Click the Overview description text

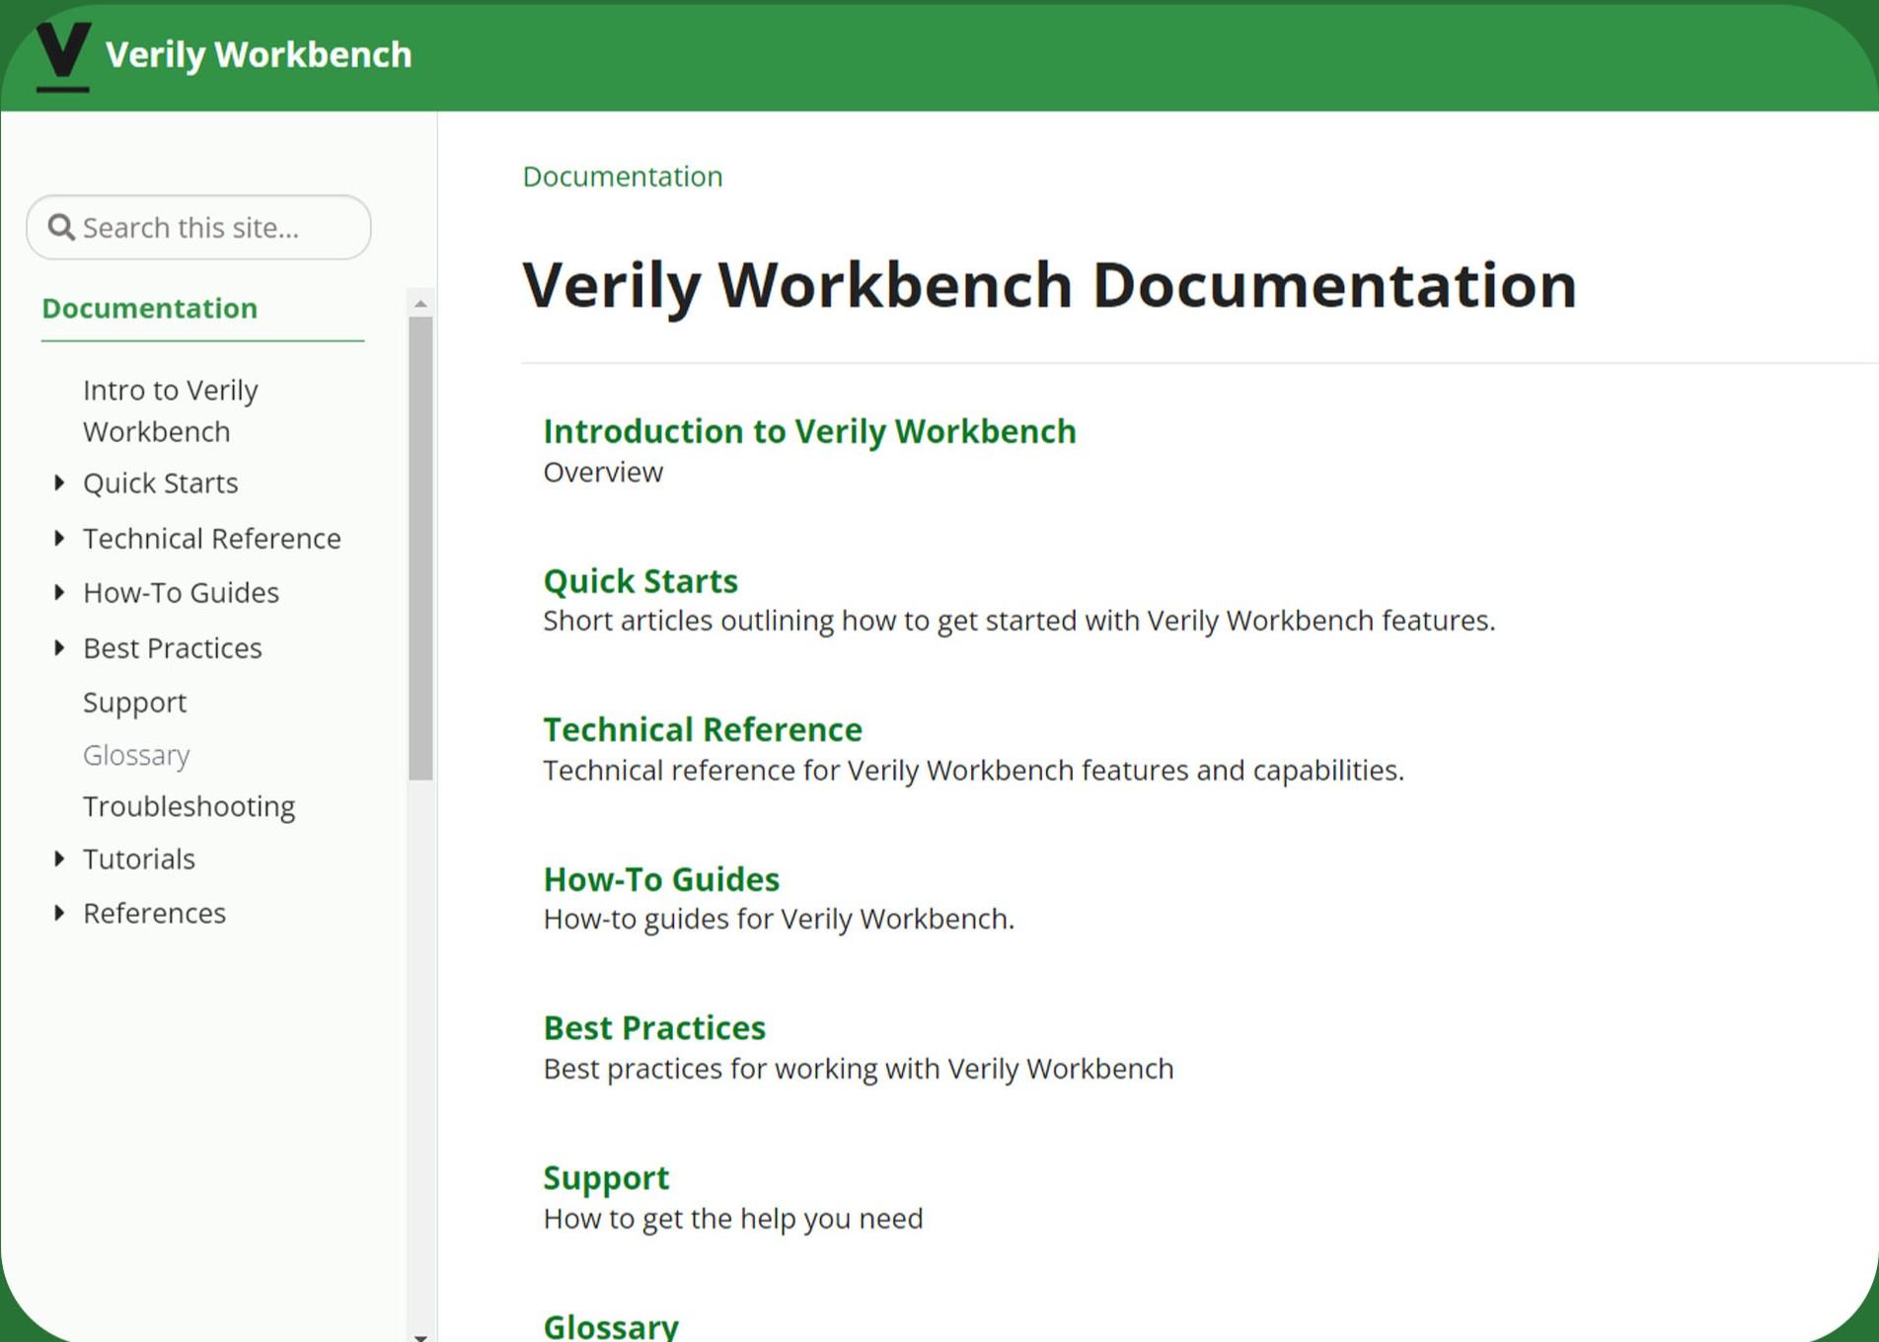tap(603, 473)
